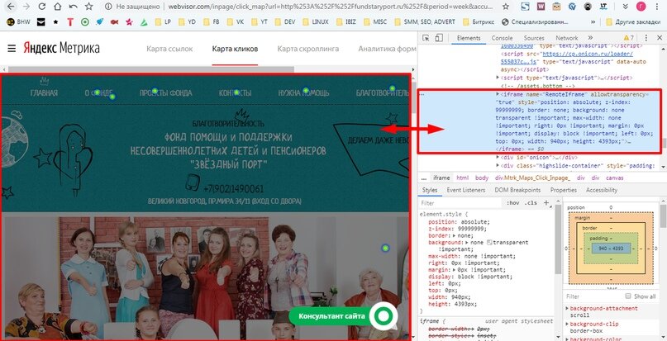The height and width of the screenshot is (341, 667).
Task: Open the Специализированн... bookmark
Action: (535, 21)
